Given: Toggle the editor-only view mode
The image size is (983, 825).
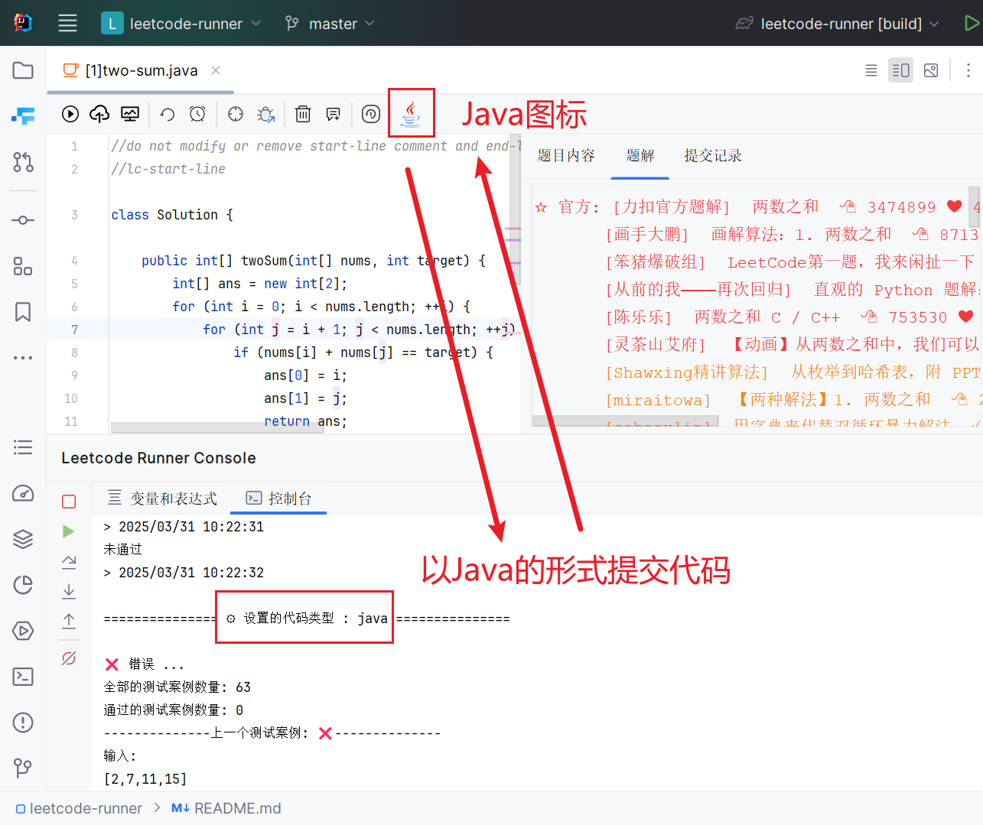Looking at the screenshot, I should pos(871,70).
